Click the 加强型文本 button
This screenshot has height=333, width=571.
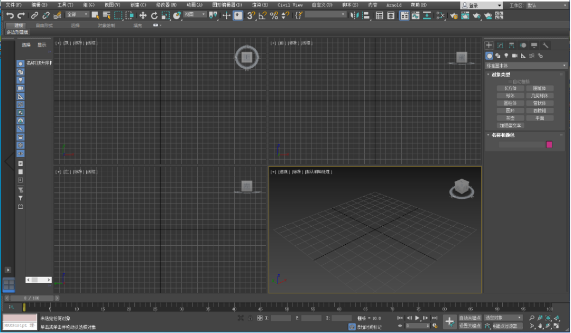[510, 125]
